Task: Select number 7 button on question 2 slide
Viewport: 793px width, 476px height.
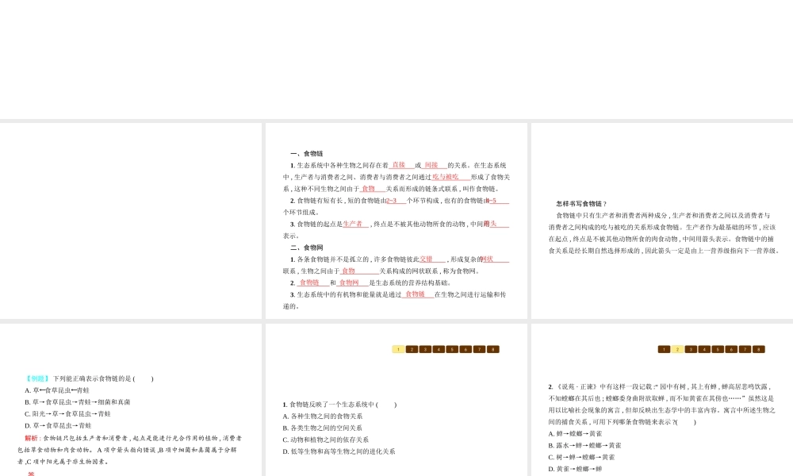Action: (x=745, y=349)
